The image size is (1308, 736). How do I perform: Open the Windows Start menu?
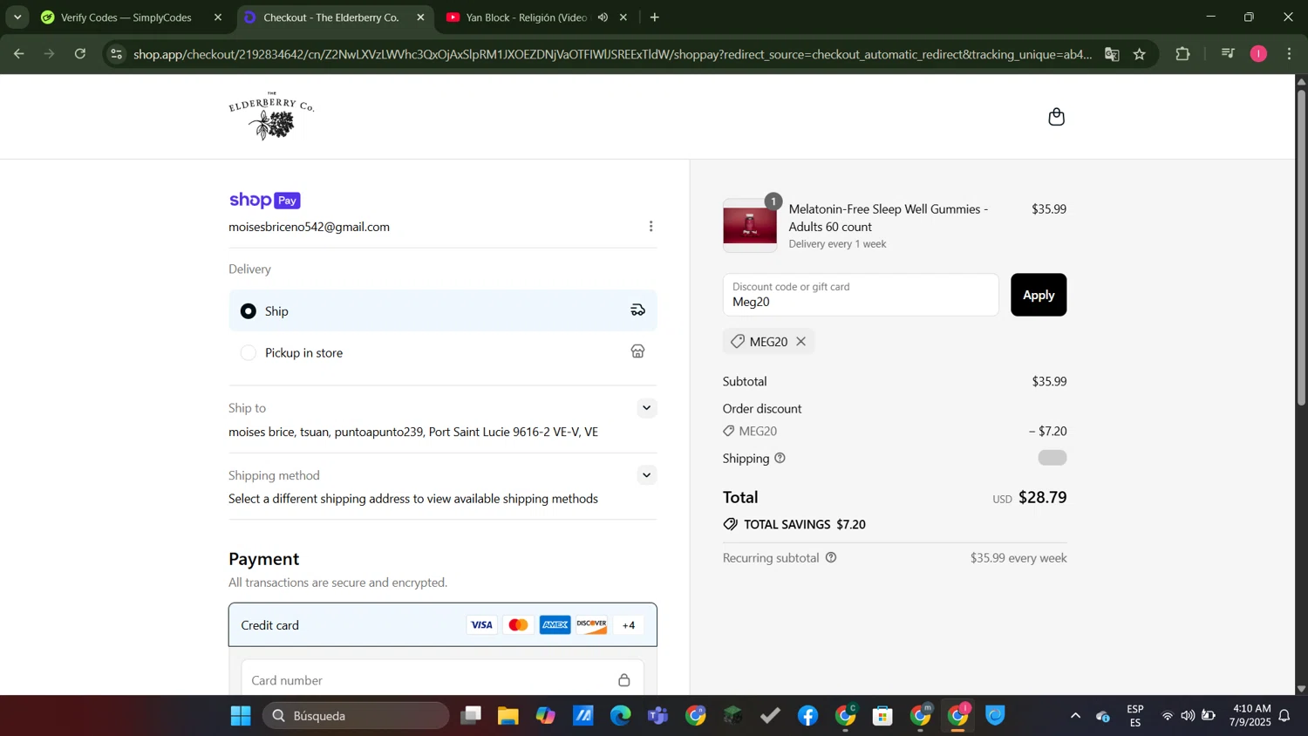pyautogui.click(x=241, y=716)
